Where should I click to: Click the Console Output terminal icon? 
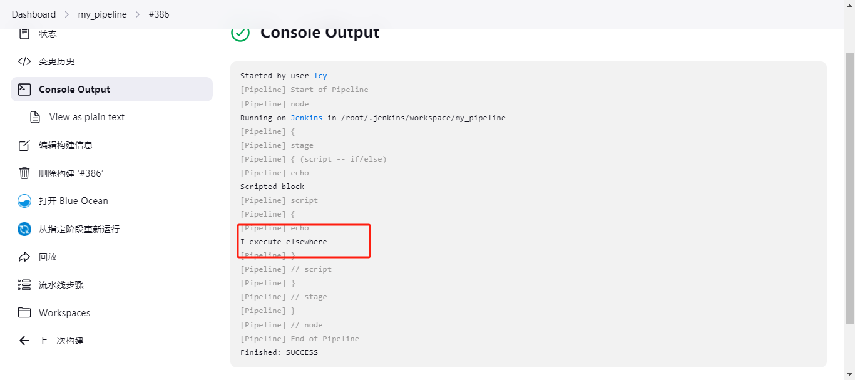click(x=24, y=89)
